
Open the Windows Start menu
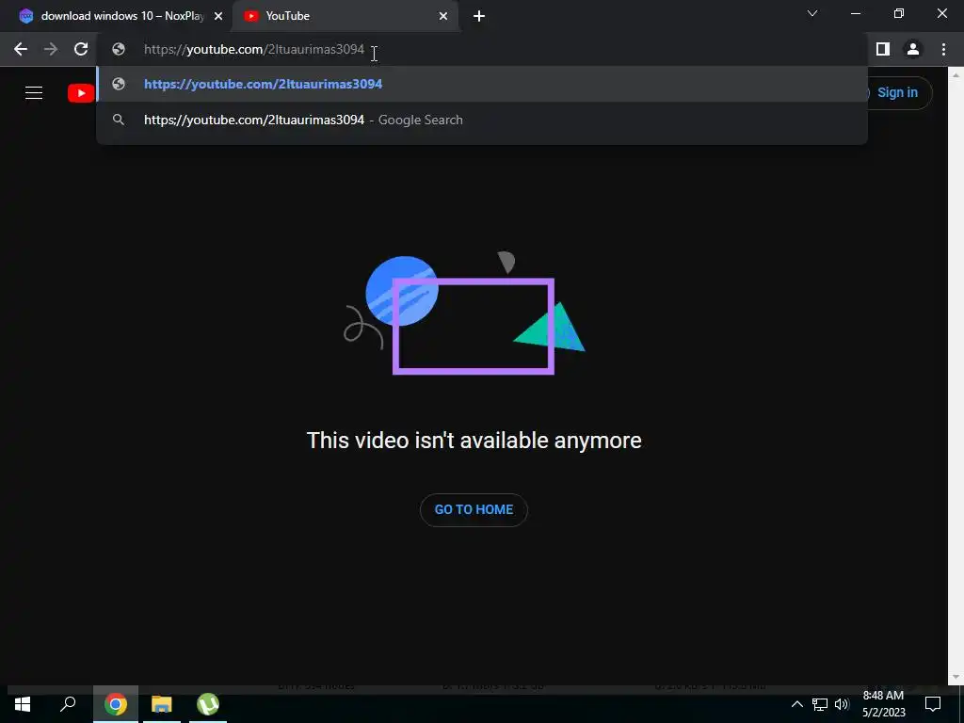pos(23,704)
